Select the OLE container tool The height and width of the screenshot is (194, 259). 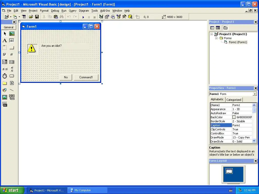click(x=5, y=104)
